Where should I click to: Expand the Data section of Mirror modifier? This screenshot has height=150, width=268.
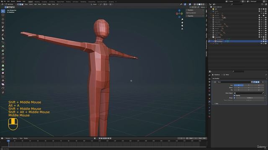216,104
